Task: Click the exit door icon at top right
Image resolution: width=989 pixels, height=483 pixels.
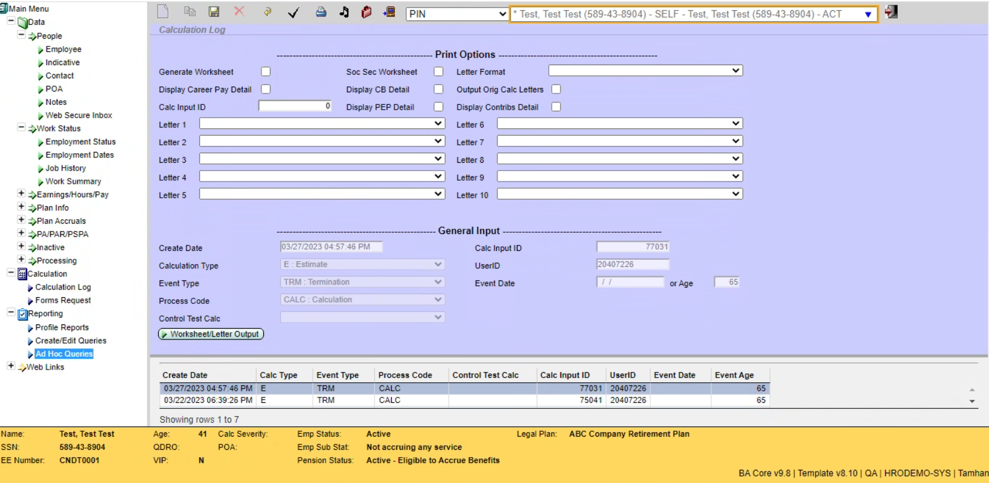Action: pyautogui.click(x=891, y=12)
